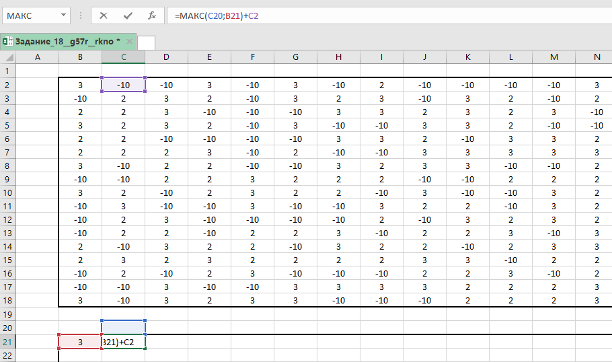Open the Insert Function fx dialog
The image size is (612, 362).
coord(152,15)
